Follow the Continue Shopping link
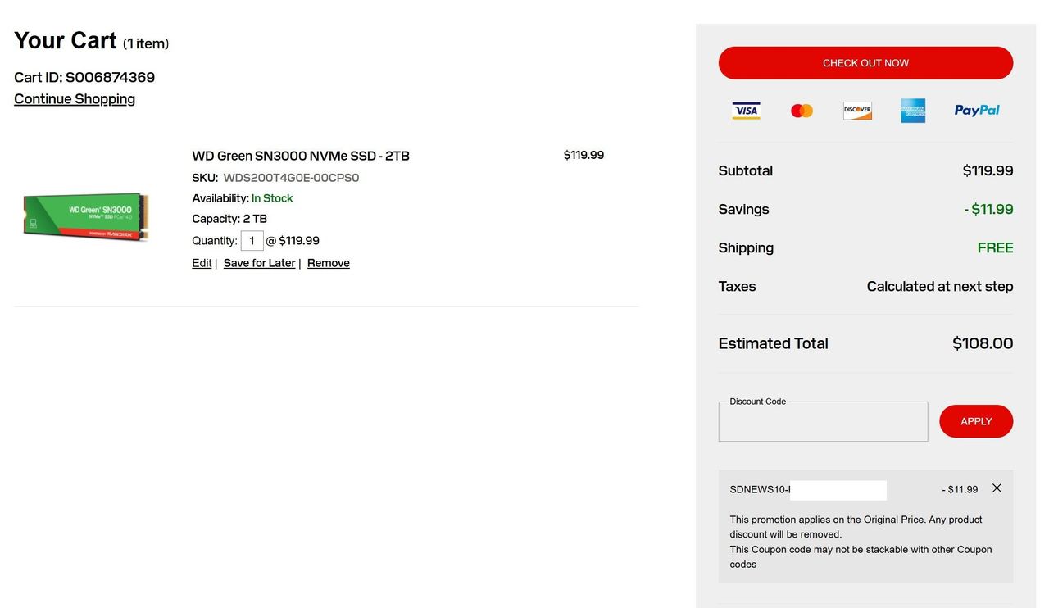 [x=75, y=99]
